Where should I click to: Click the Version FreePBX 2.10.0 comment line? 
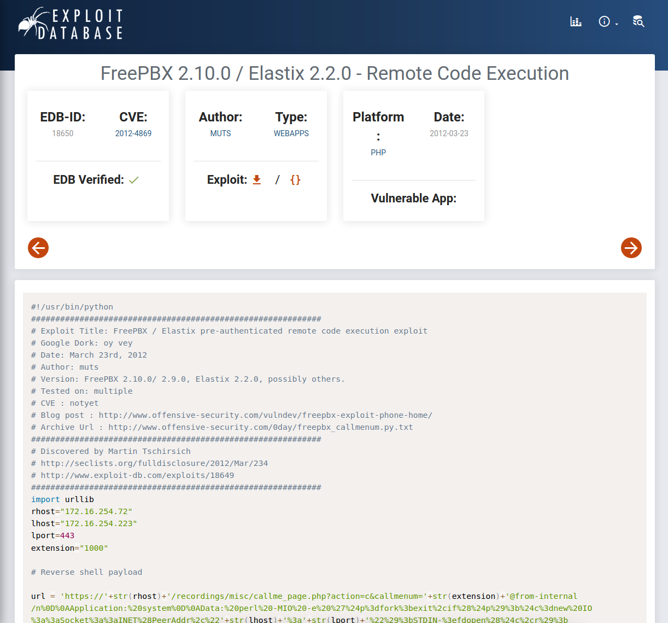tap(188, 379)
